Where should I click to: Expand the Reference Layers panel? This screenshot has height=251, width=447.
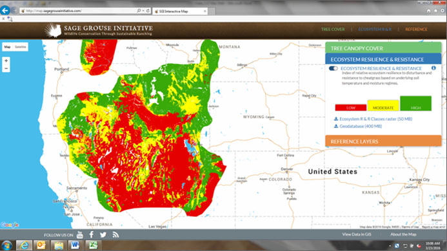tap(383, 142)
